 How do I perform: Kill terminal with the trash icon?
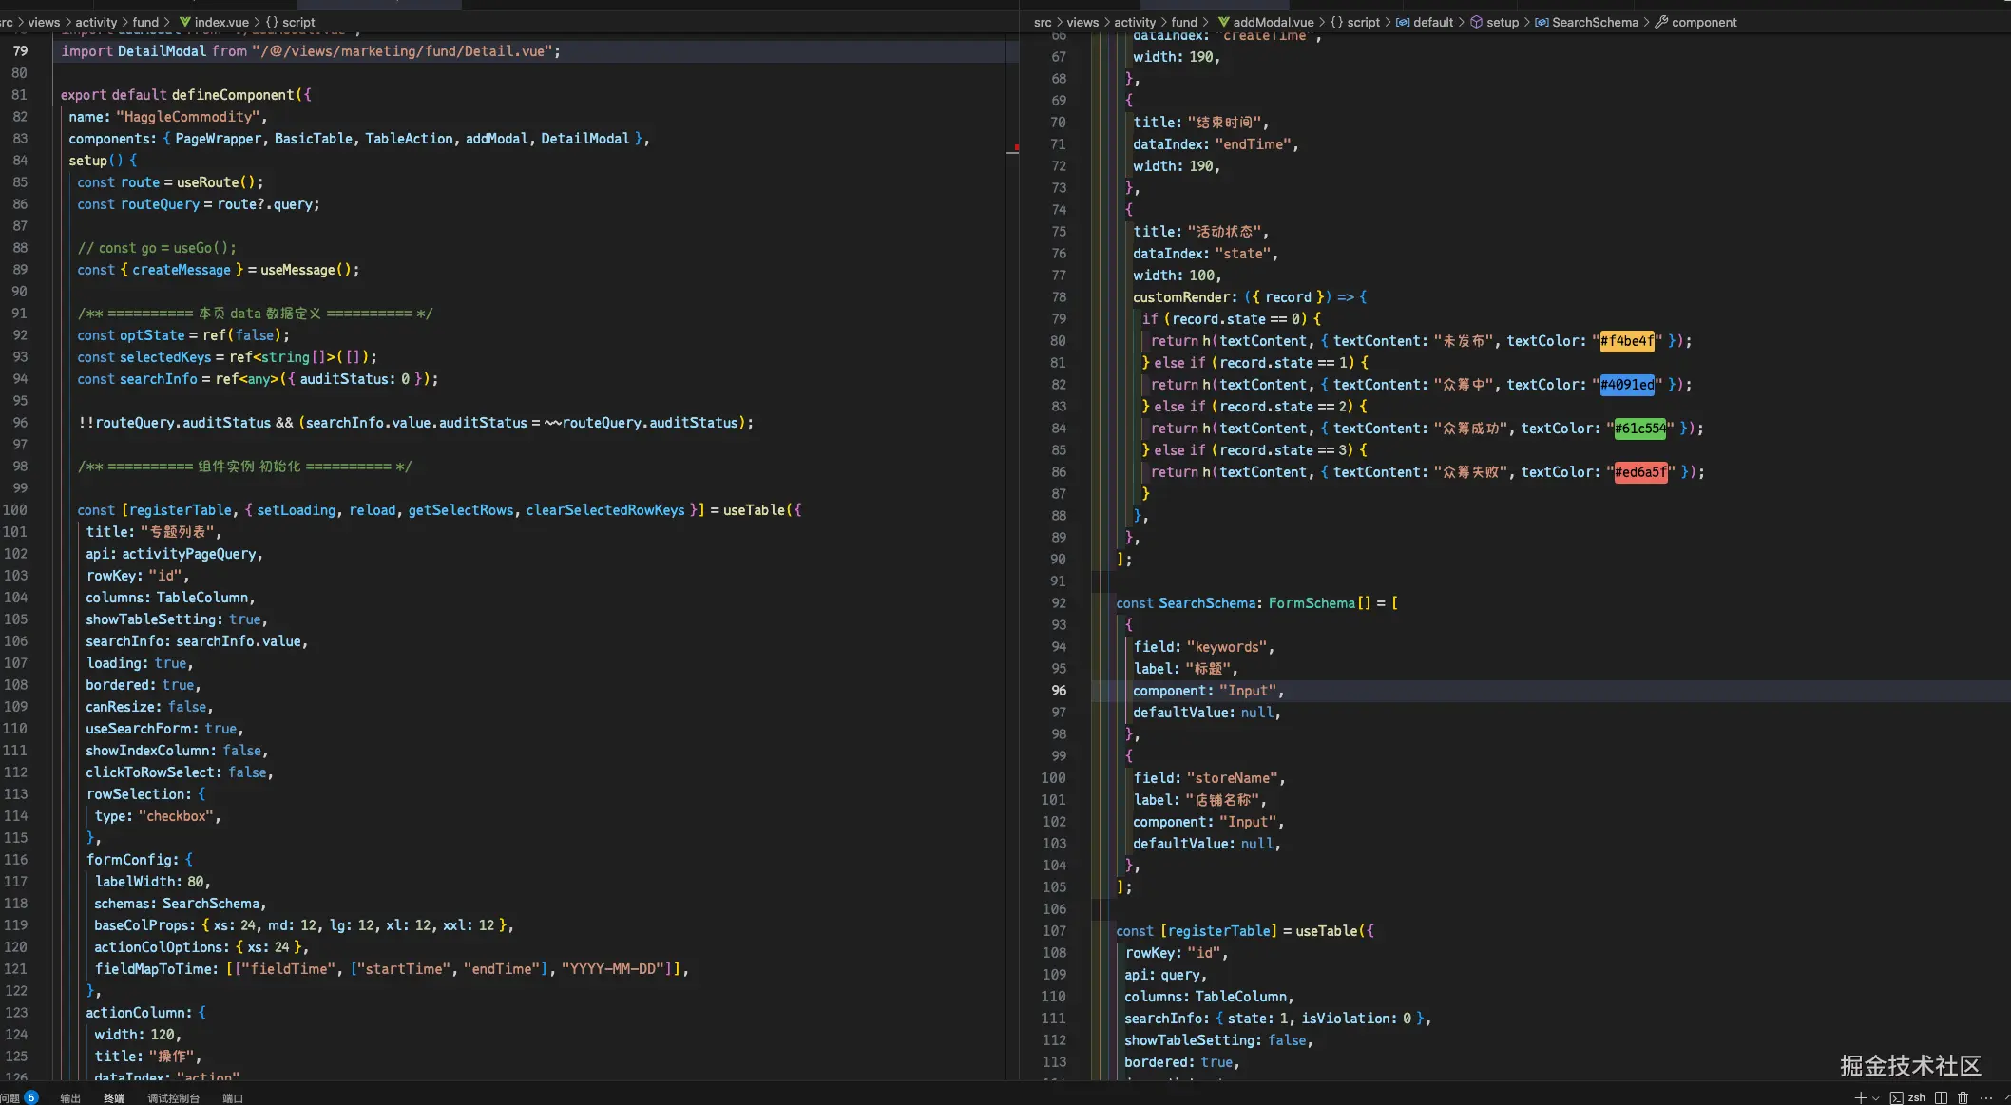point(1963,1097)
